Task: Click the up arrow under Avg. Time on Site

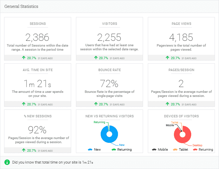Action: (x=24, y=104)
